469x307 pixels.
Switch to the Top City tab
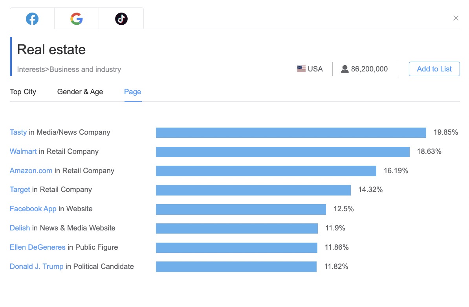[23, 92]
